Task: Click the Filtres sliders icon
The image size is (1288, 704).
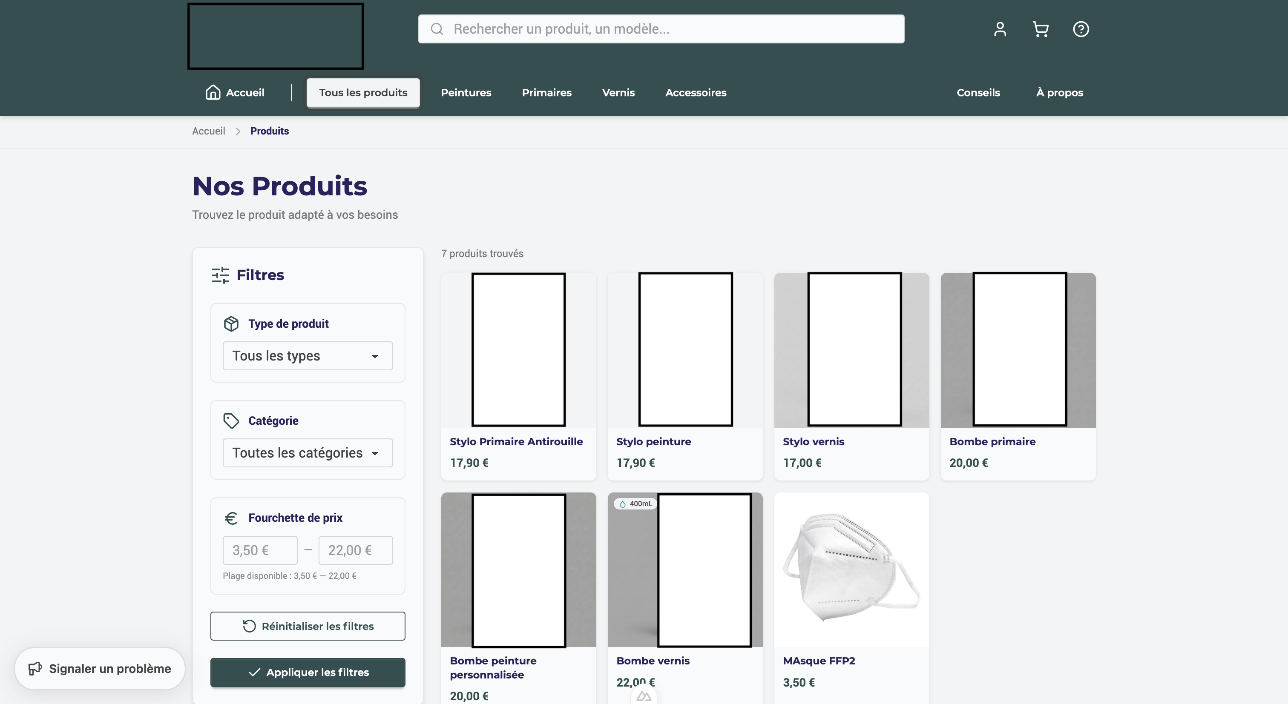Action: (x=220, y=275)
